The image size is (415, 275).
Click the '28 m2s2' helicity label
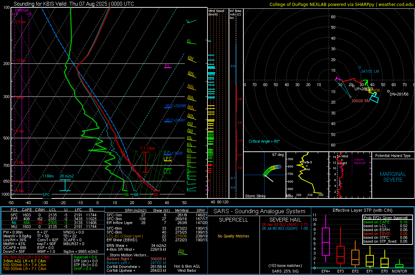(x=67, y=176)
